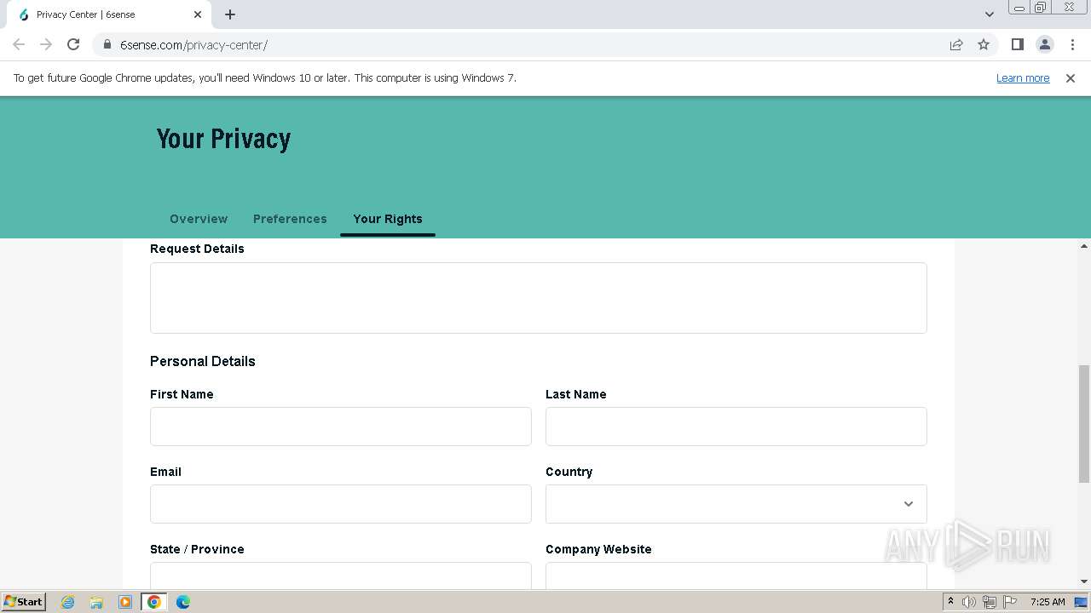Open a new tab with plus
The width and height of the screenshot is (1091, 613).
tap(230, 14)
